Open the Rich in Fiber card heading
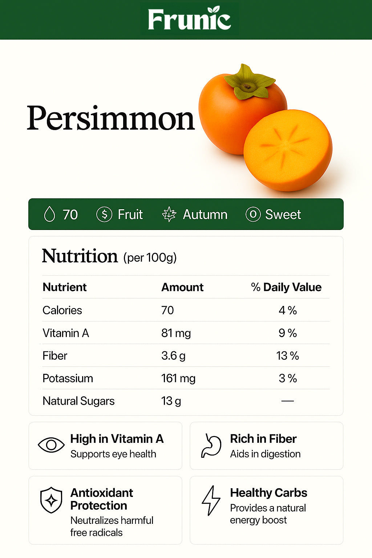 [x=263, y=439]
